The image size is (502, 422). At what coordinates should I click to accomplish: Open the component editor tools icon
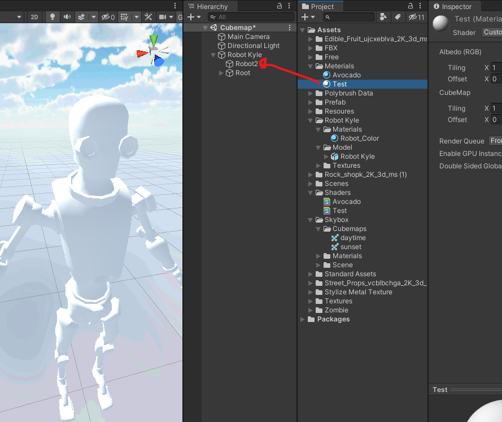149,17
